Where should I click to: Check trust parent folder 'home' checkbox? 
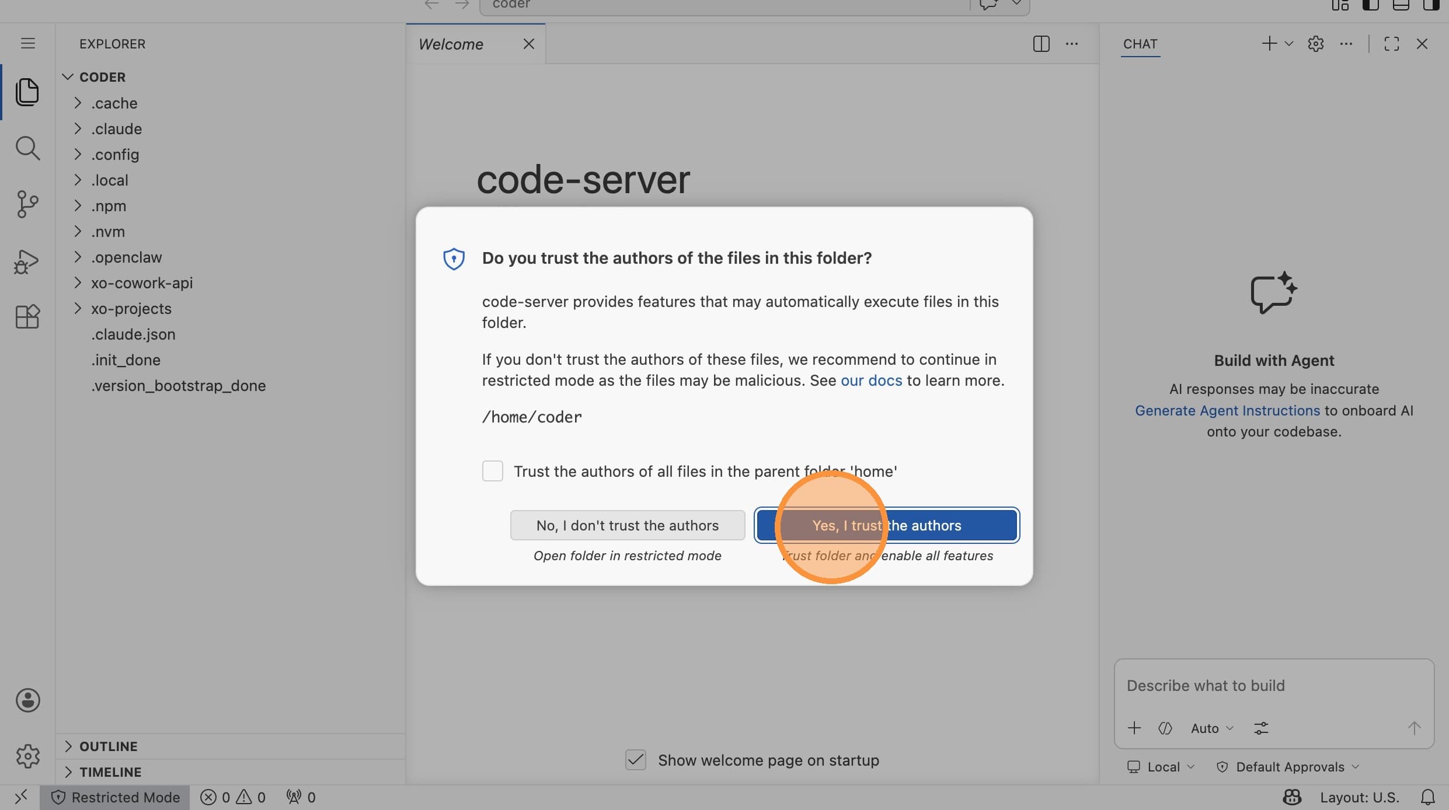[492, 471]
